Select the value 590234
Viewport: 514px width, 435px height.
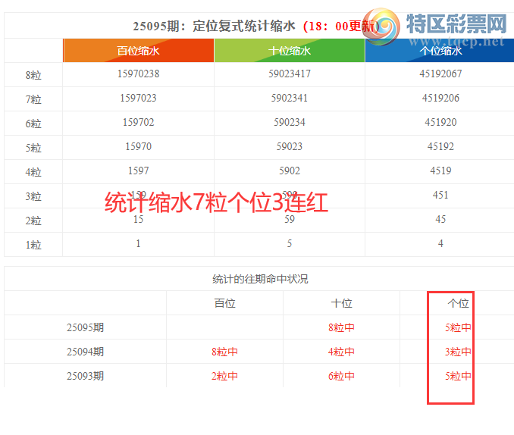tap(290, 122)
